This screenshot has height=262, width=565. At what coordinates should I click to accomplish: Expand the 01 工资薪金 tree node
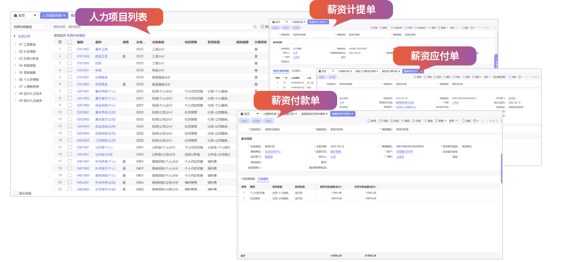[x=15, y=45]
